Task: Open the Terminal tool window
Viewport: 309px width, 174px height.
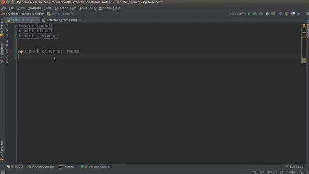Action: [x=67, y=167]
